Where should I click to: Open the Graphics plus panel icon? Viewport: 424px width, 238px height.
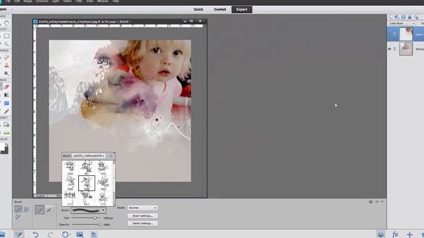point(409,234)
